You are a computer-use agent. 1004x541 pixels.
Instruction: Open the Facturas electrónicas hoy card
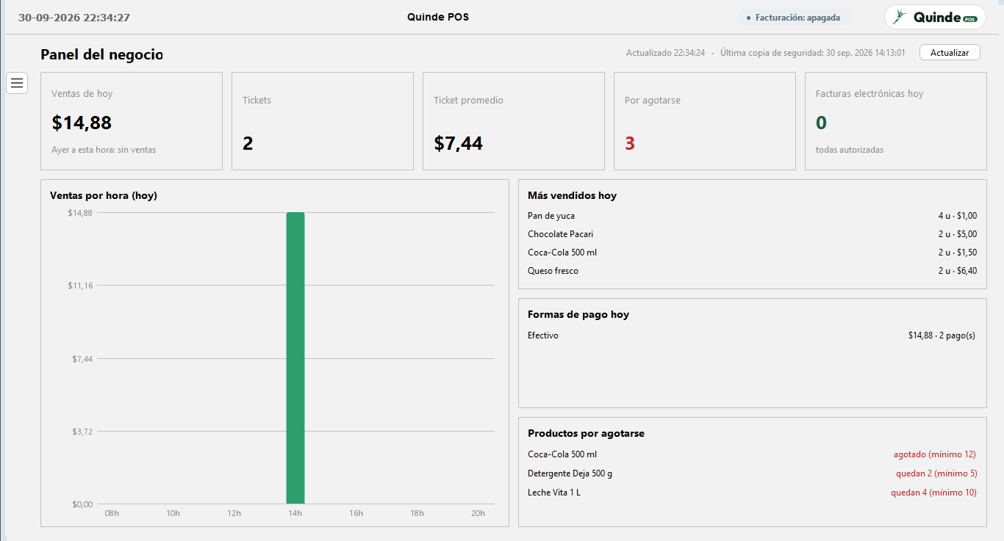coord(896,121)
